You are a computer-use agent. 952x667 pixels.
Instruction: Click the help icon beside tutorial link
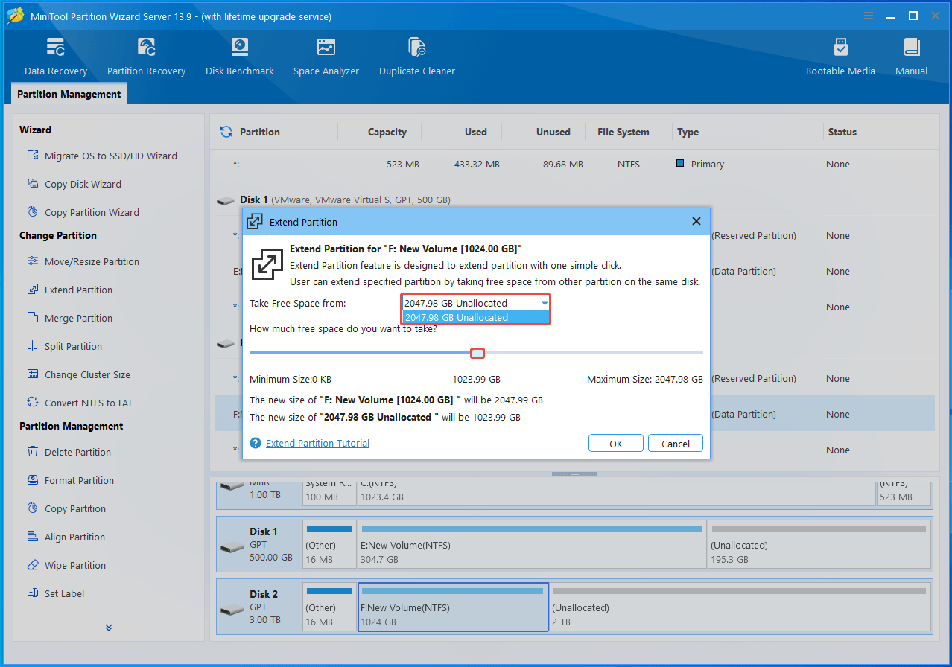point(256,443)
